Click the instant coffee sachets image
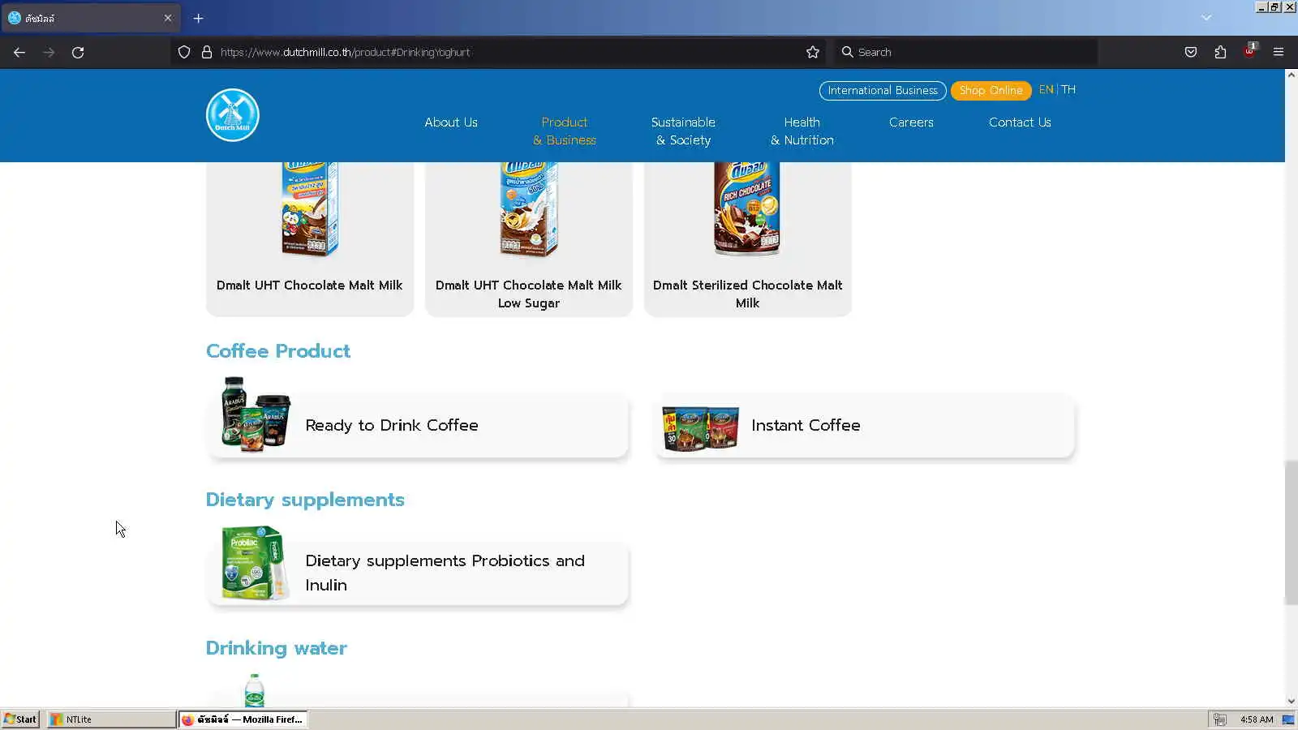 (701, 428)
